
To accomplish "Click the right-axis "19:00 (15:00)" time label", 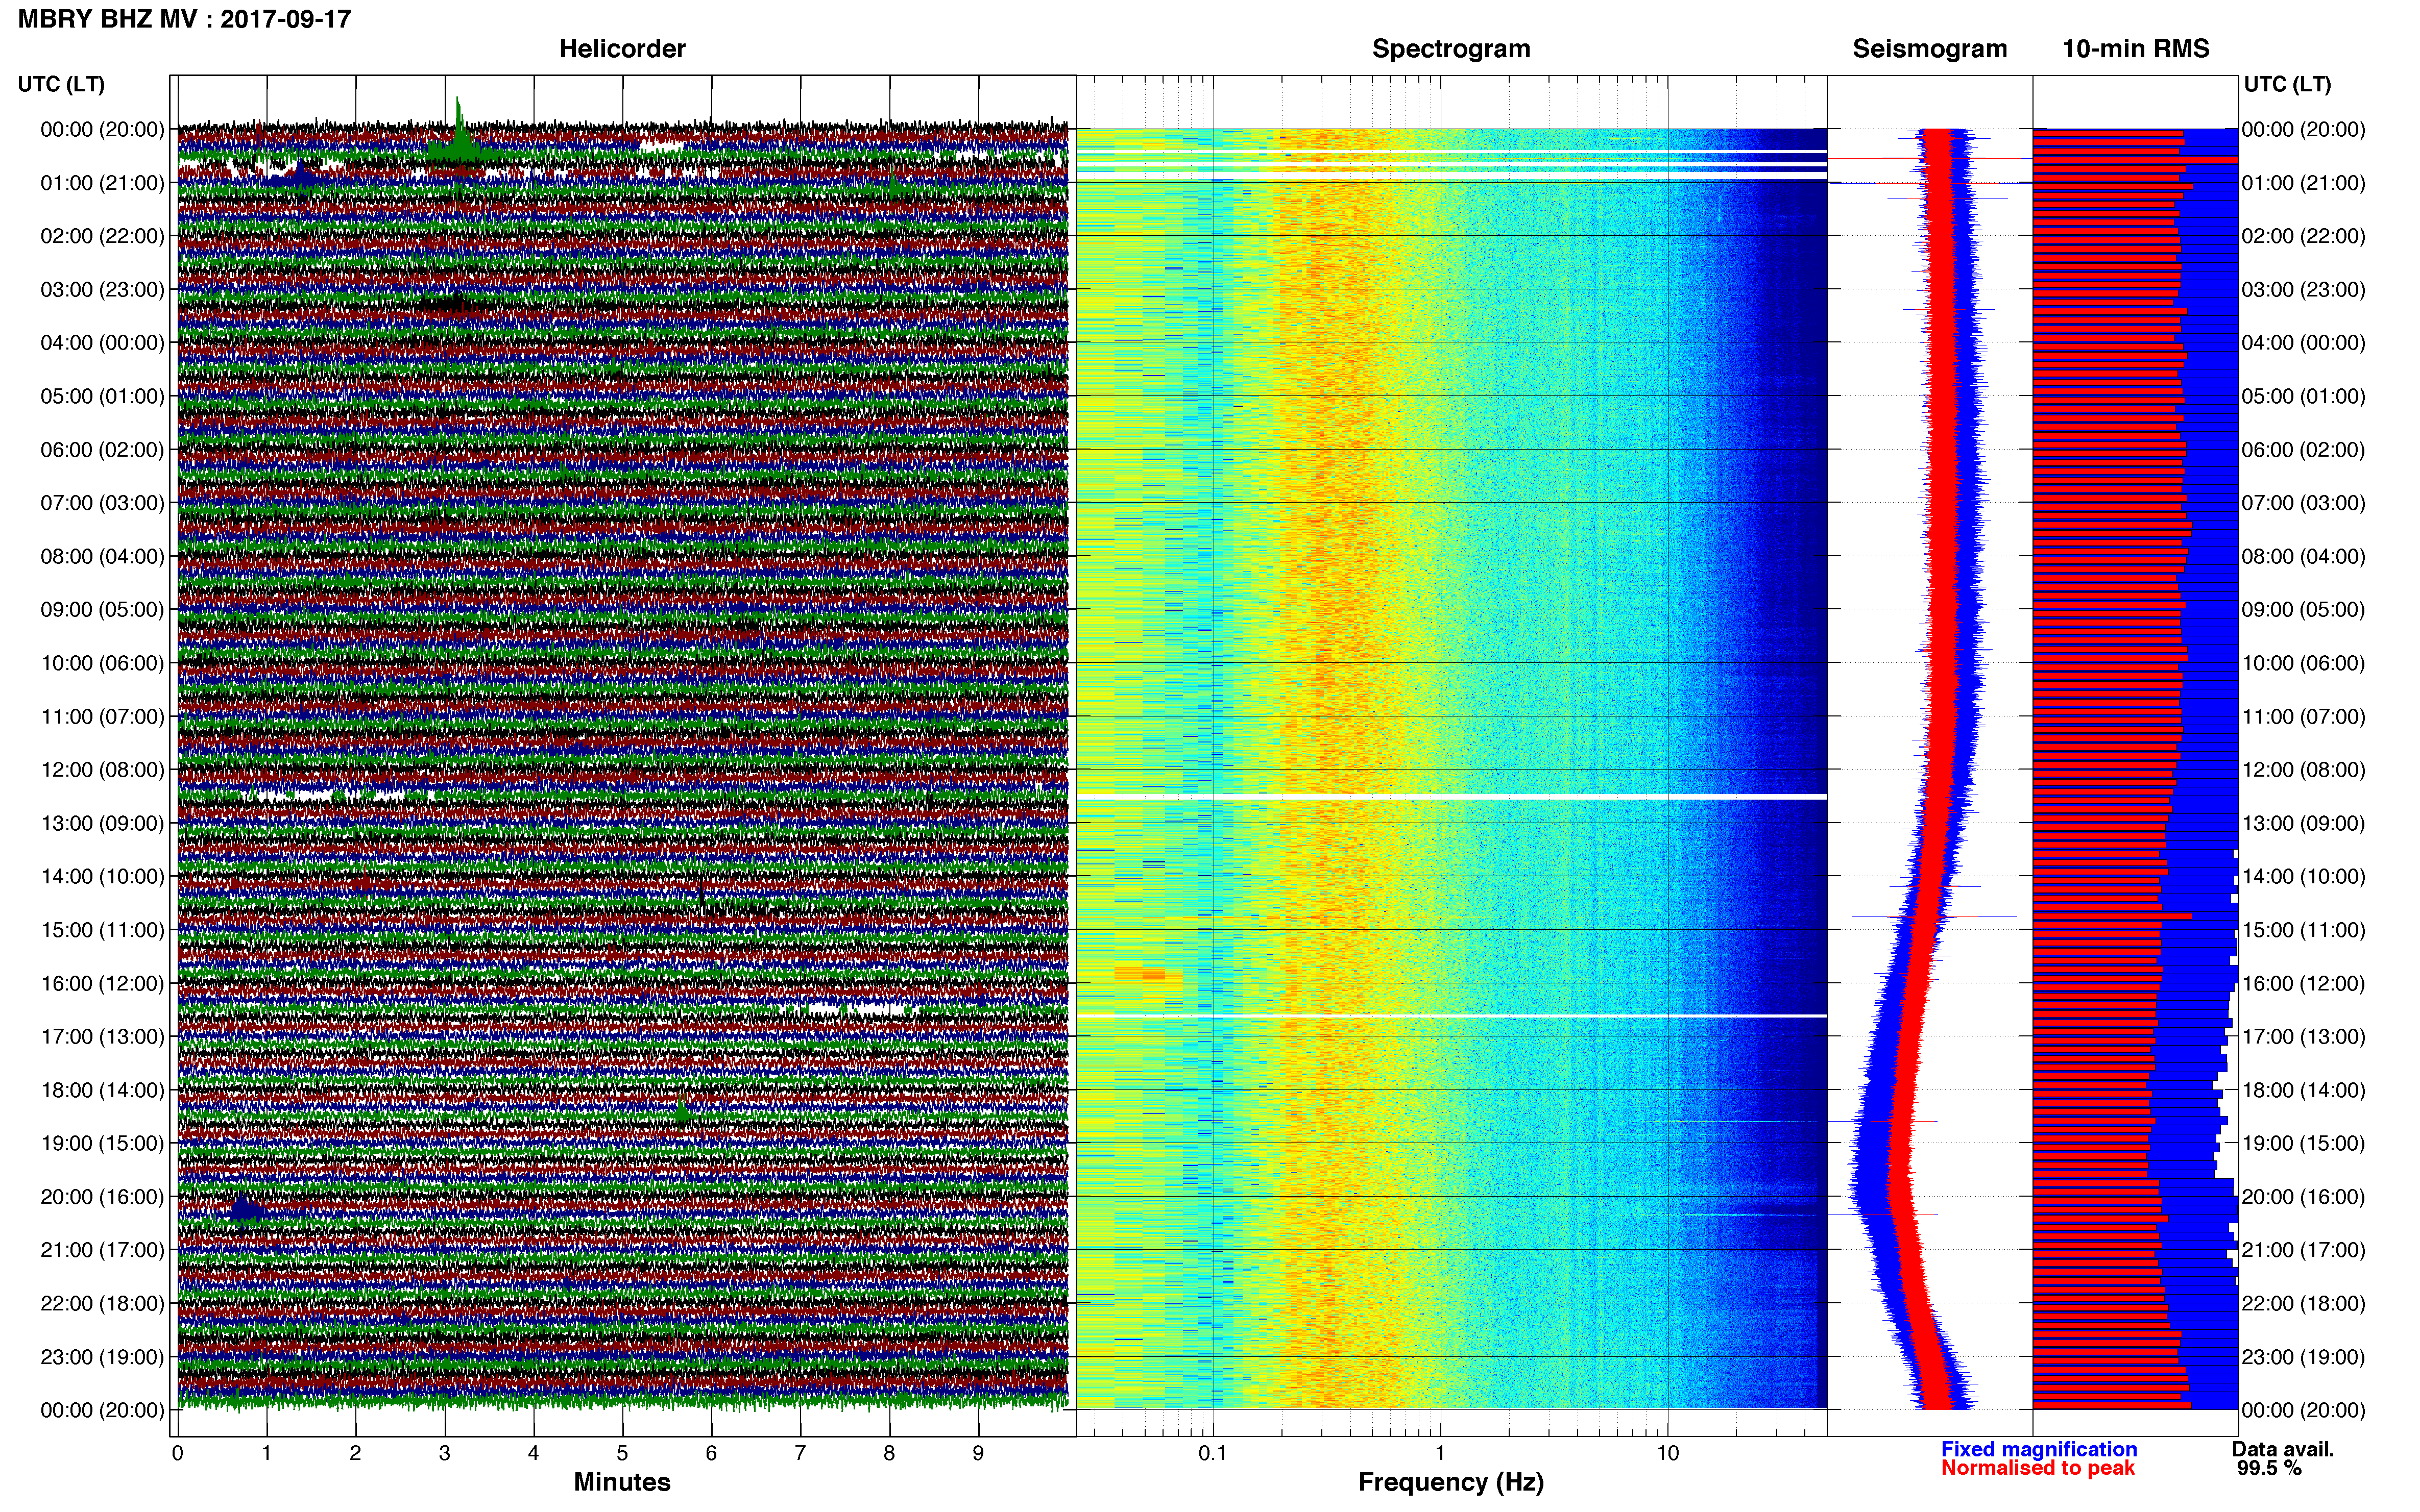I will coord(2303,1143).
